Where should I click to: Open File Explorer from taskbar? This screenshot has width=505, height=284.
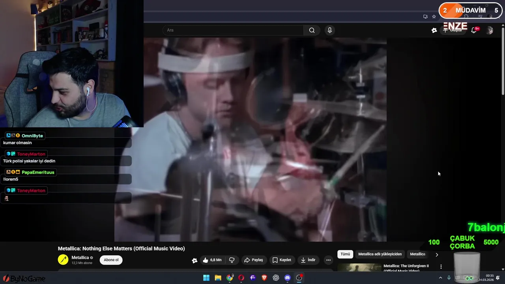tap(218, 278)
